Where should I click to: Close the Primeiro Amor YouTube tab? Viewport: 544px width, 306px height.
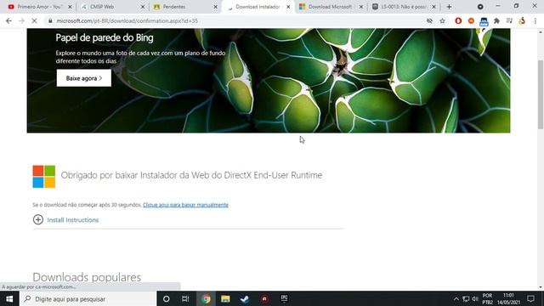[x=70, y=7]
